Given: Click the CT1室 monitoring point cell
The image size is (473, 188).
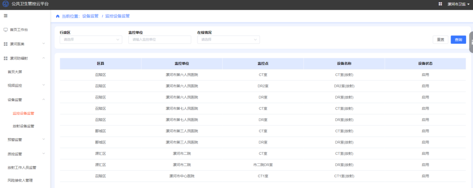Looking at the screenshot, I should (263, 176).
